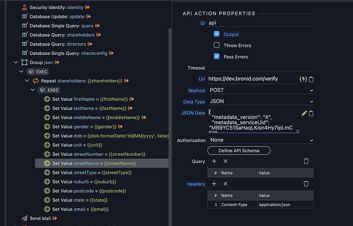Click output arrow next to lastName value

pos(130,108)
